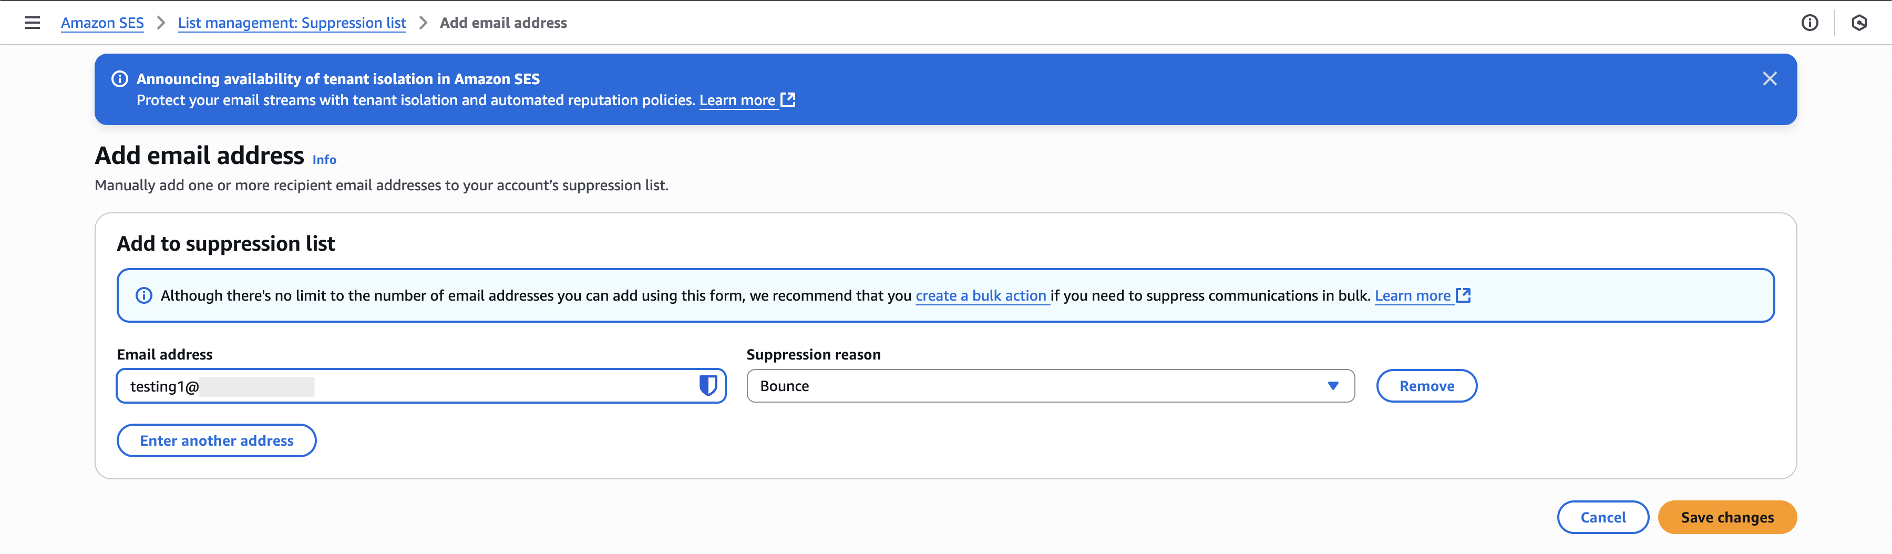Click the Add email address breadcrumb text
The image size is (1892, 554).
click(503, 23)
